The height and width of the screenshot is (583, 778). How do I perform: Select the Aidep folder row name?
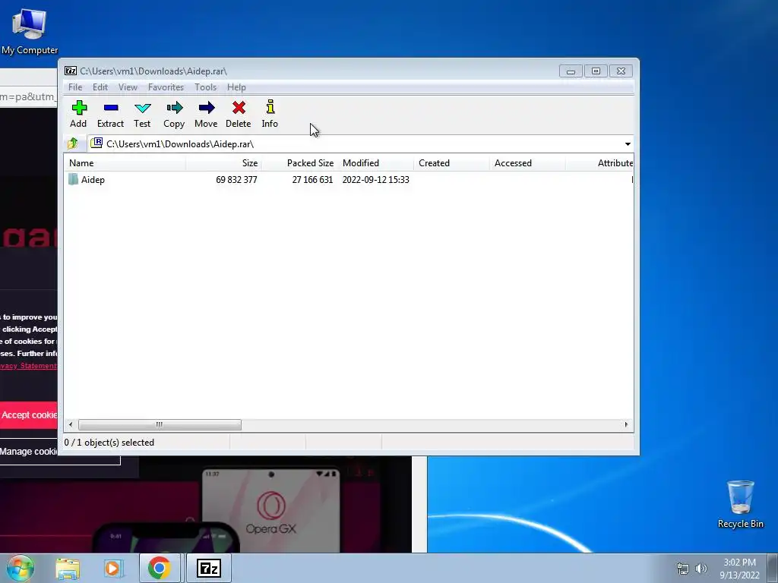pyautogui.click(x=93, y=179)
